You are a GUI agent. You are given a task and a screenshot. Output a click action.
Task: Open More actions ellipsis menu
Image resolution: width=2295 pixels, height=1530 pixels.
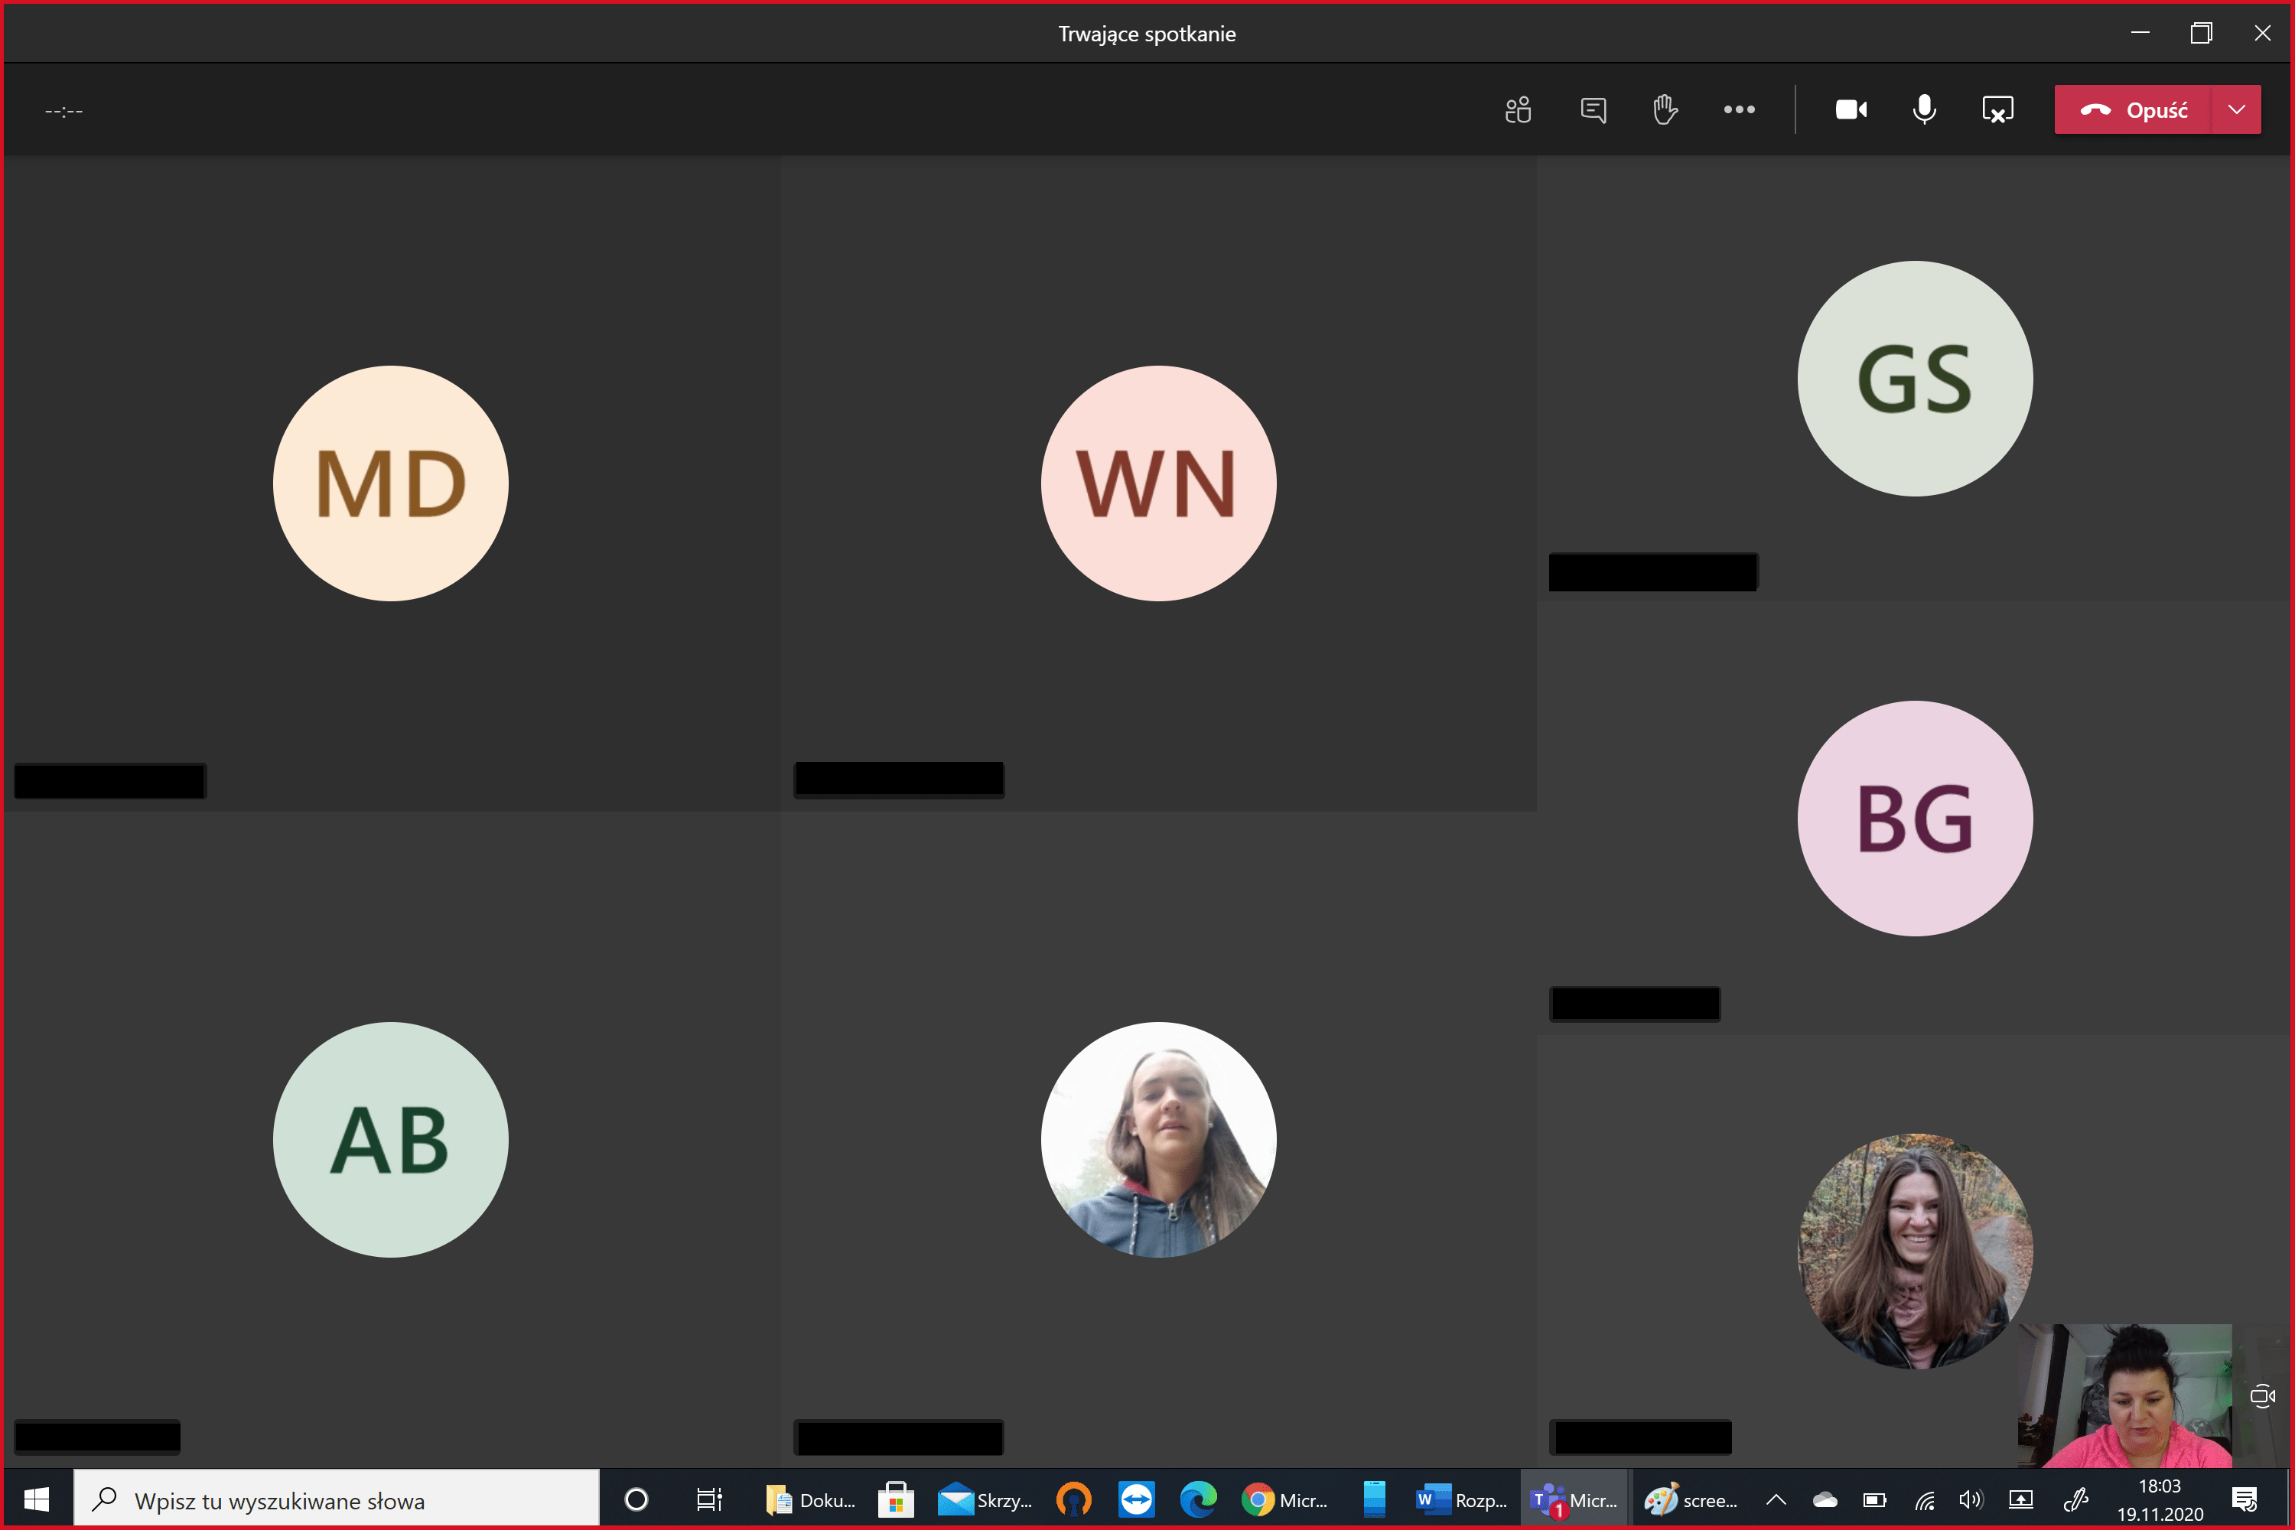(x=1739, y=109)
